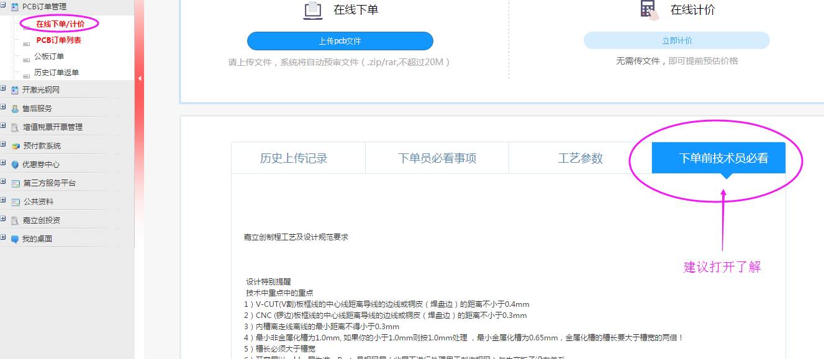Image resolution: width=824 pixels, height=359 pixels.
Task: Expand the 第三方服务平台 tree node
Action: pos(4,183)
